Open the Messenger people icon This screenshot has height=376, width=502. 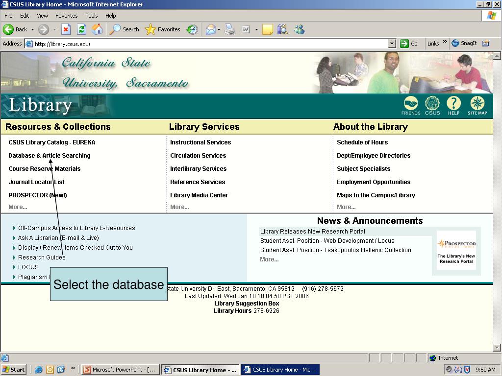pyautogui.click(x=300, y=29)
